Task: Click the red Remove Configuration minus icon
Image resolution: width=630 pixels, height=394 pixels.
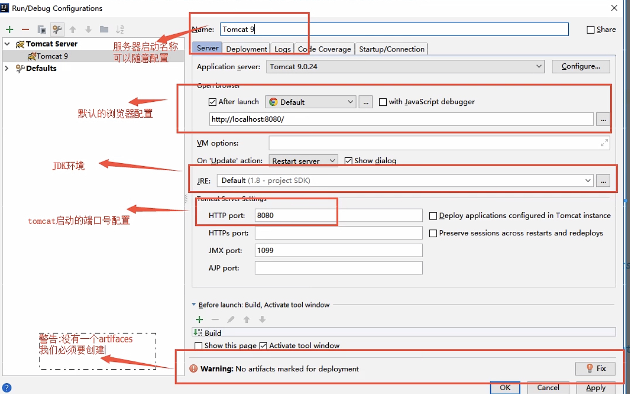Action: pyautogui.click(x=25, y=30)
